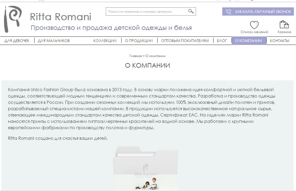
Task: Select the О компании tab
Action: pyautogui.click(x=249, y=41)
